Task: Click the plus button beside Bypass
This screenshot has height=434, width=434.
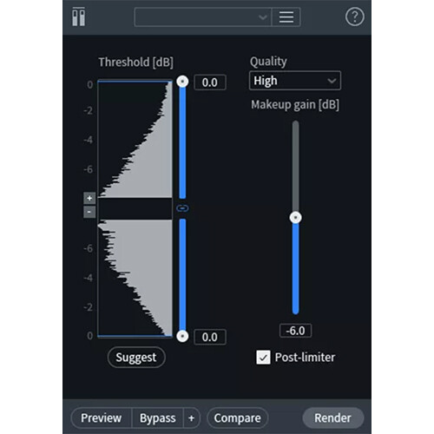Action: click(191, 418)
